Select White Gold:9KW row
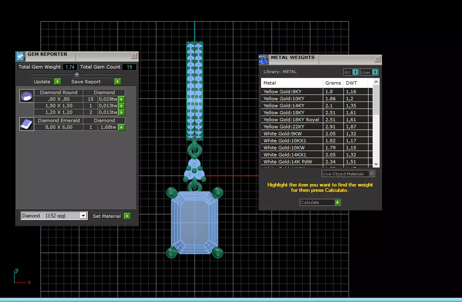This screenshot has height=302, width=462. [x=317, y=134]
